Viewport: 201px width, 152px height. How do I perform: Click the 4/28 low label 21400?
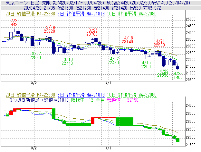point(178,78)
